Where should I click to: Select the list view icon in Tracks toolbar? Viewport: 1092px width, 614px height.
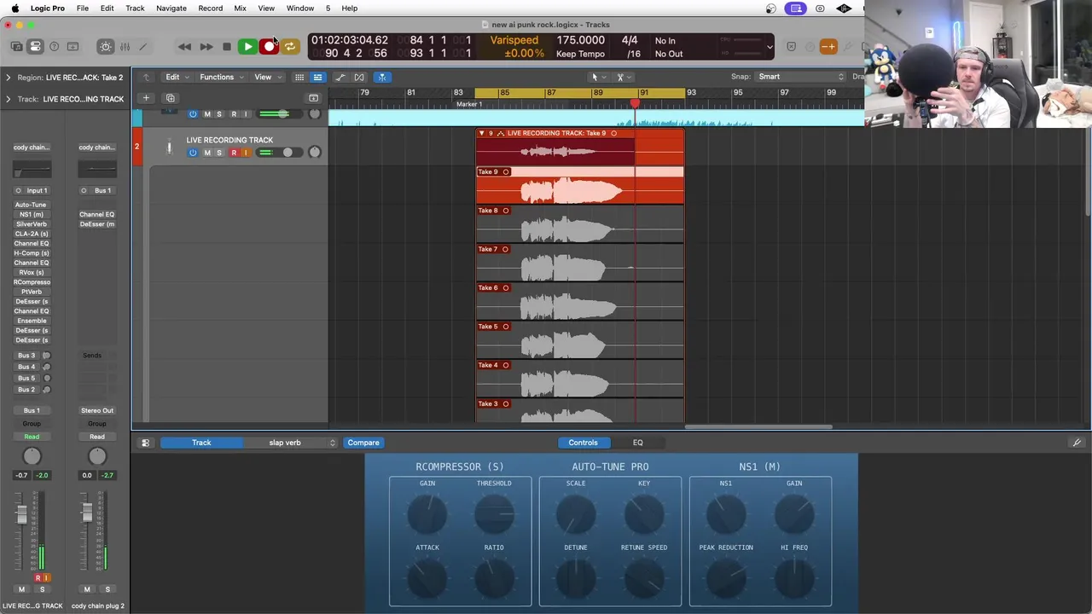coord(317,78)
